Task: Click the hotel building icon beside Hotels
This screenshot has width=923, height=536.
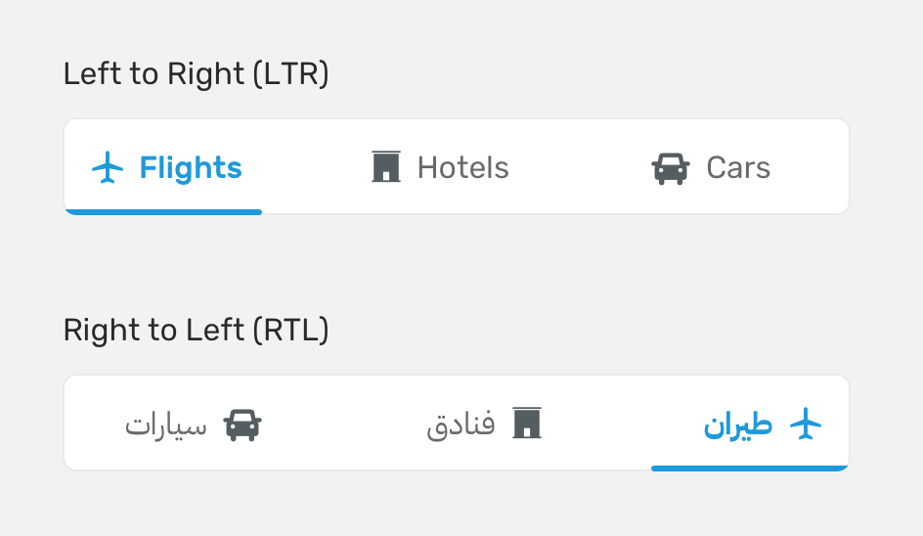Action: (386, 167)
